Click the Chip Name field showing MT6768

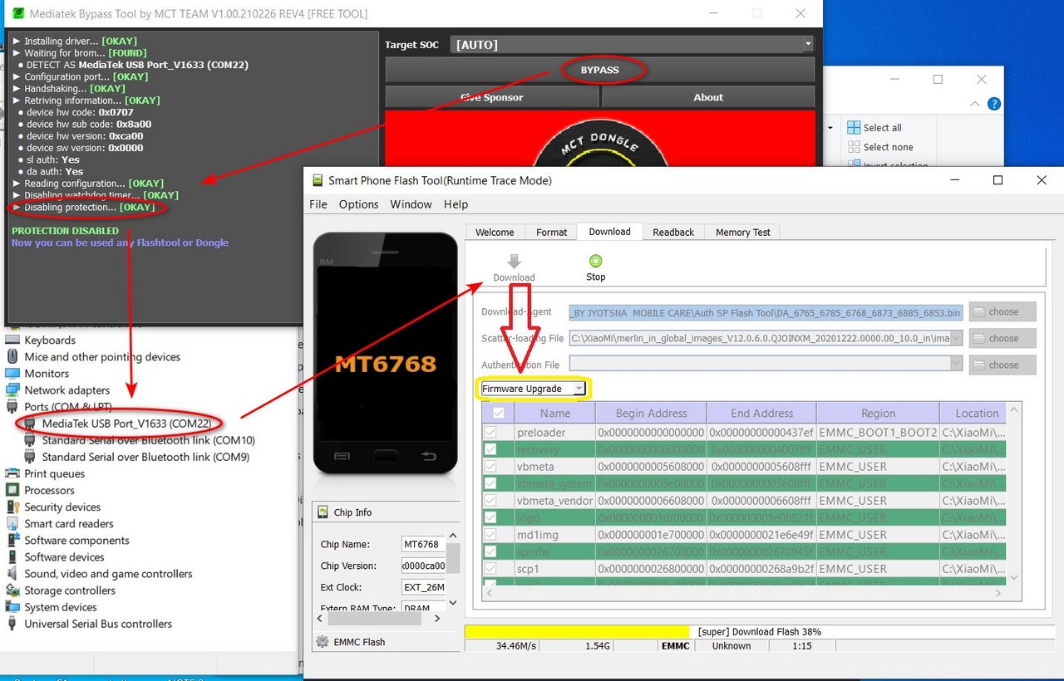click(423, 545)
